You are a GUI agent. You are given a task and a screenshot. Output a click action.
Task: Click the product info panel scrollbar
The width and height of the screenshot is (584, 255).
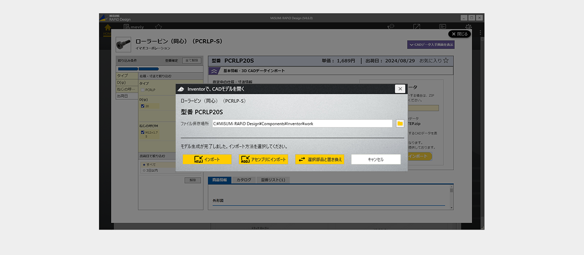coord(451,196)
